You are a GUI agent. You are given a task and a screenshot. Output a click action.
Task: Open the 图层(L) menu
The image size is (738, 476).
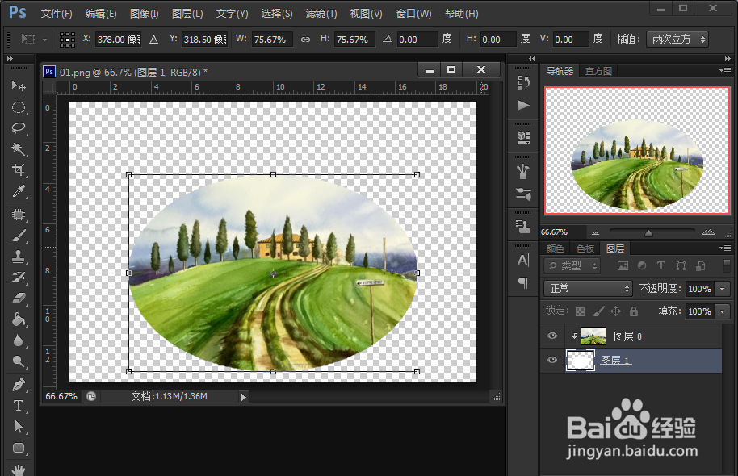point(187,14)
